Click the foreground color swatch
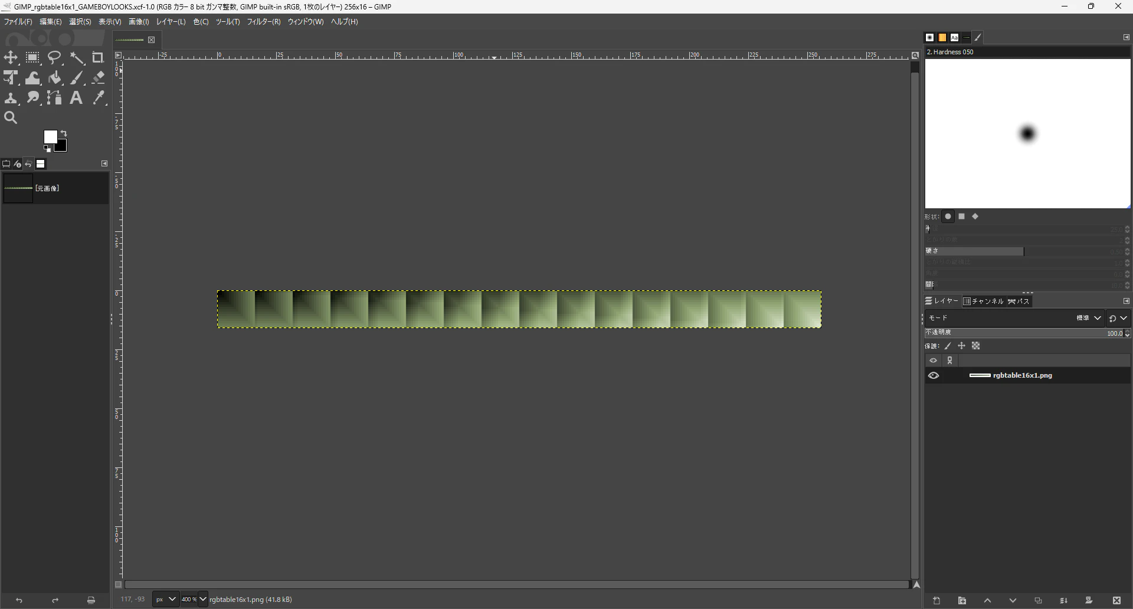The height and width of the screenshot is (609, 1133). pos(50,137)
